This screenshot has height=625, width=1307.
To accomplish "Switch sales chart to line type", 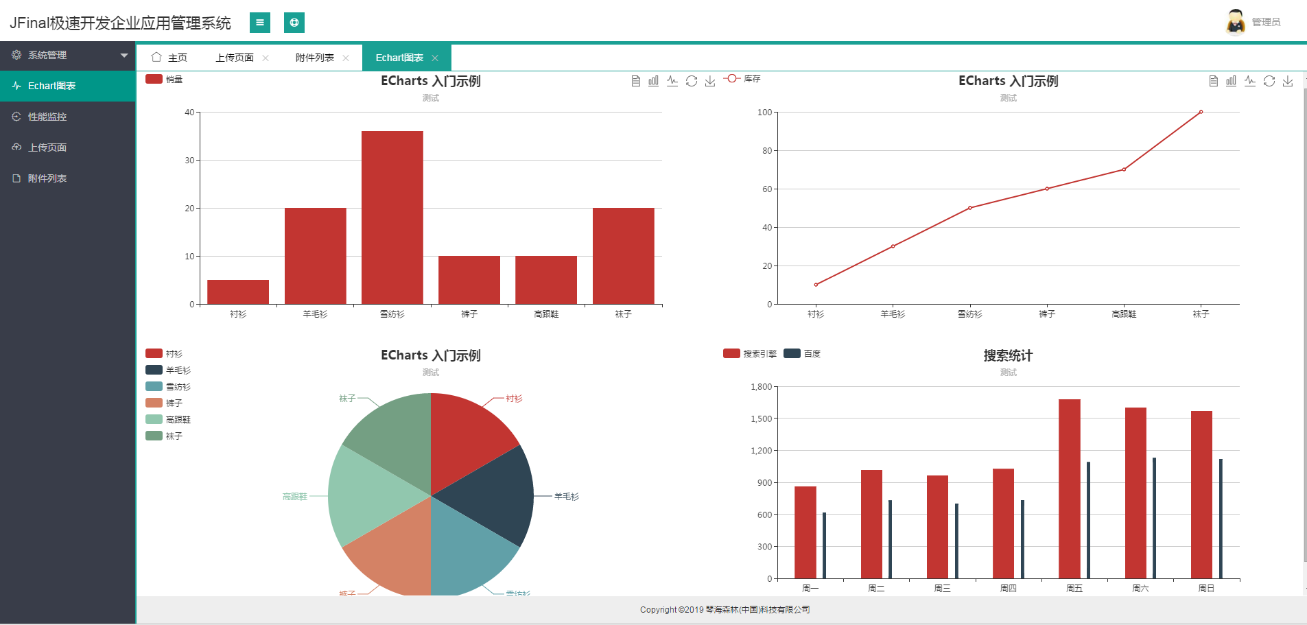I will click(672, 81).
